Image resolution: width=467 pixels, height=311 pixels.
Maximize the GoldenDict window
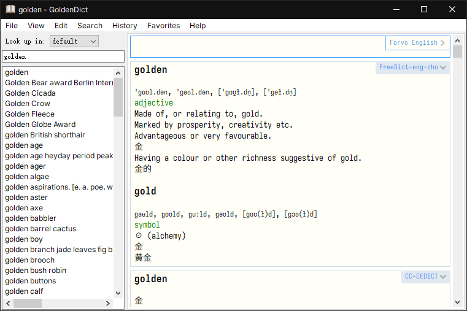click(423, 9)
